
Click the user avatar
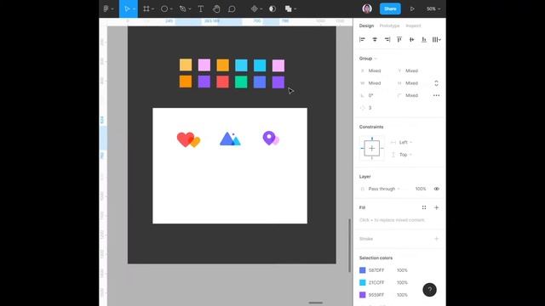tap(367, 8)
